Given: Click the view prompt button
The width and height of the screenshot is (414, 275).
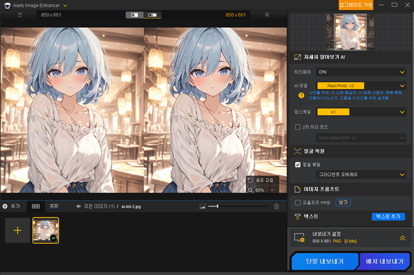Looking at the screenshot, I should point(343,202).
